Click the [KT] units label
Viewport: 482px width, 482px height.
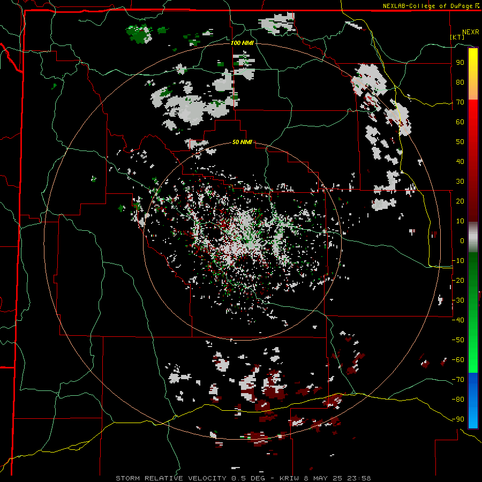[x=457, y=37]
